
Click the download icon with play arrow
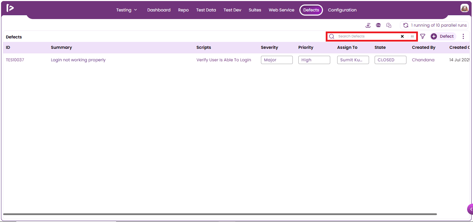click(368, 25)
